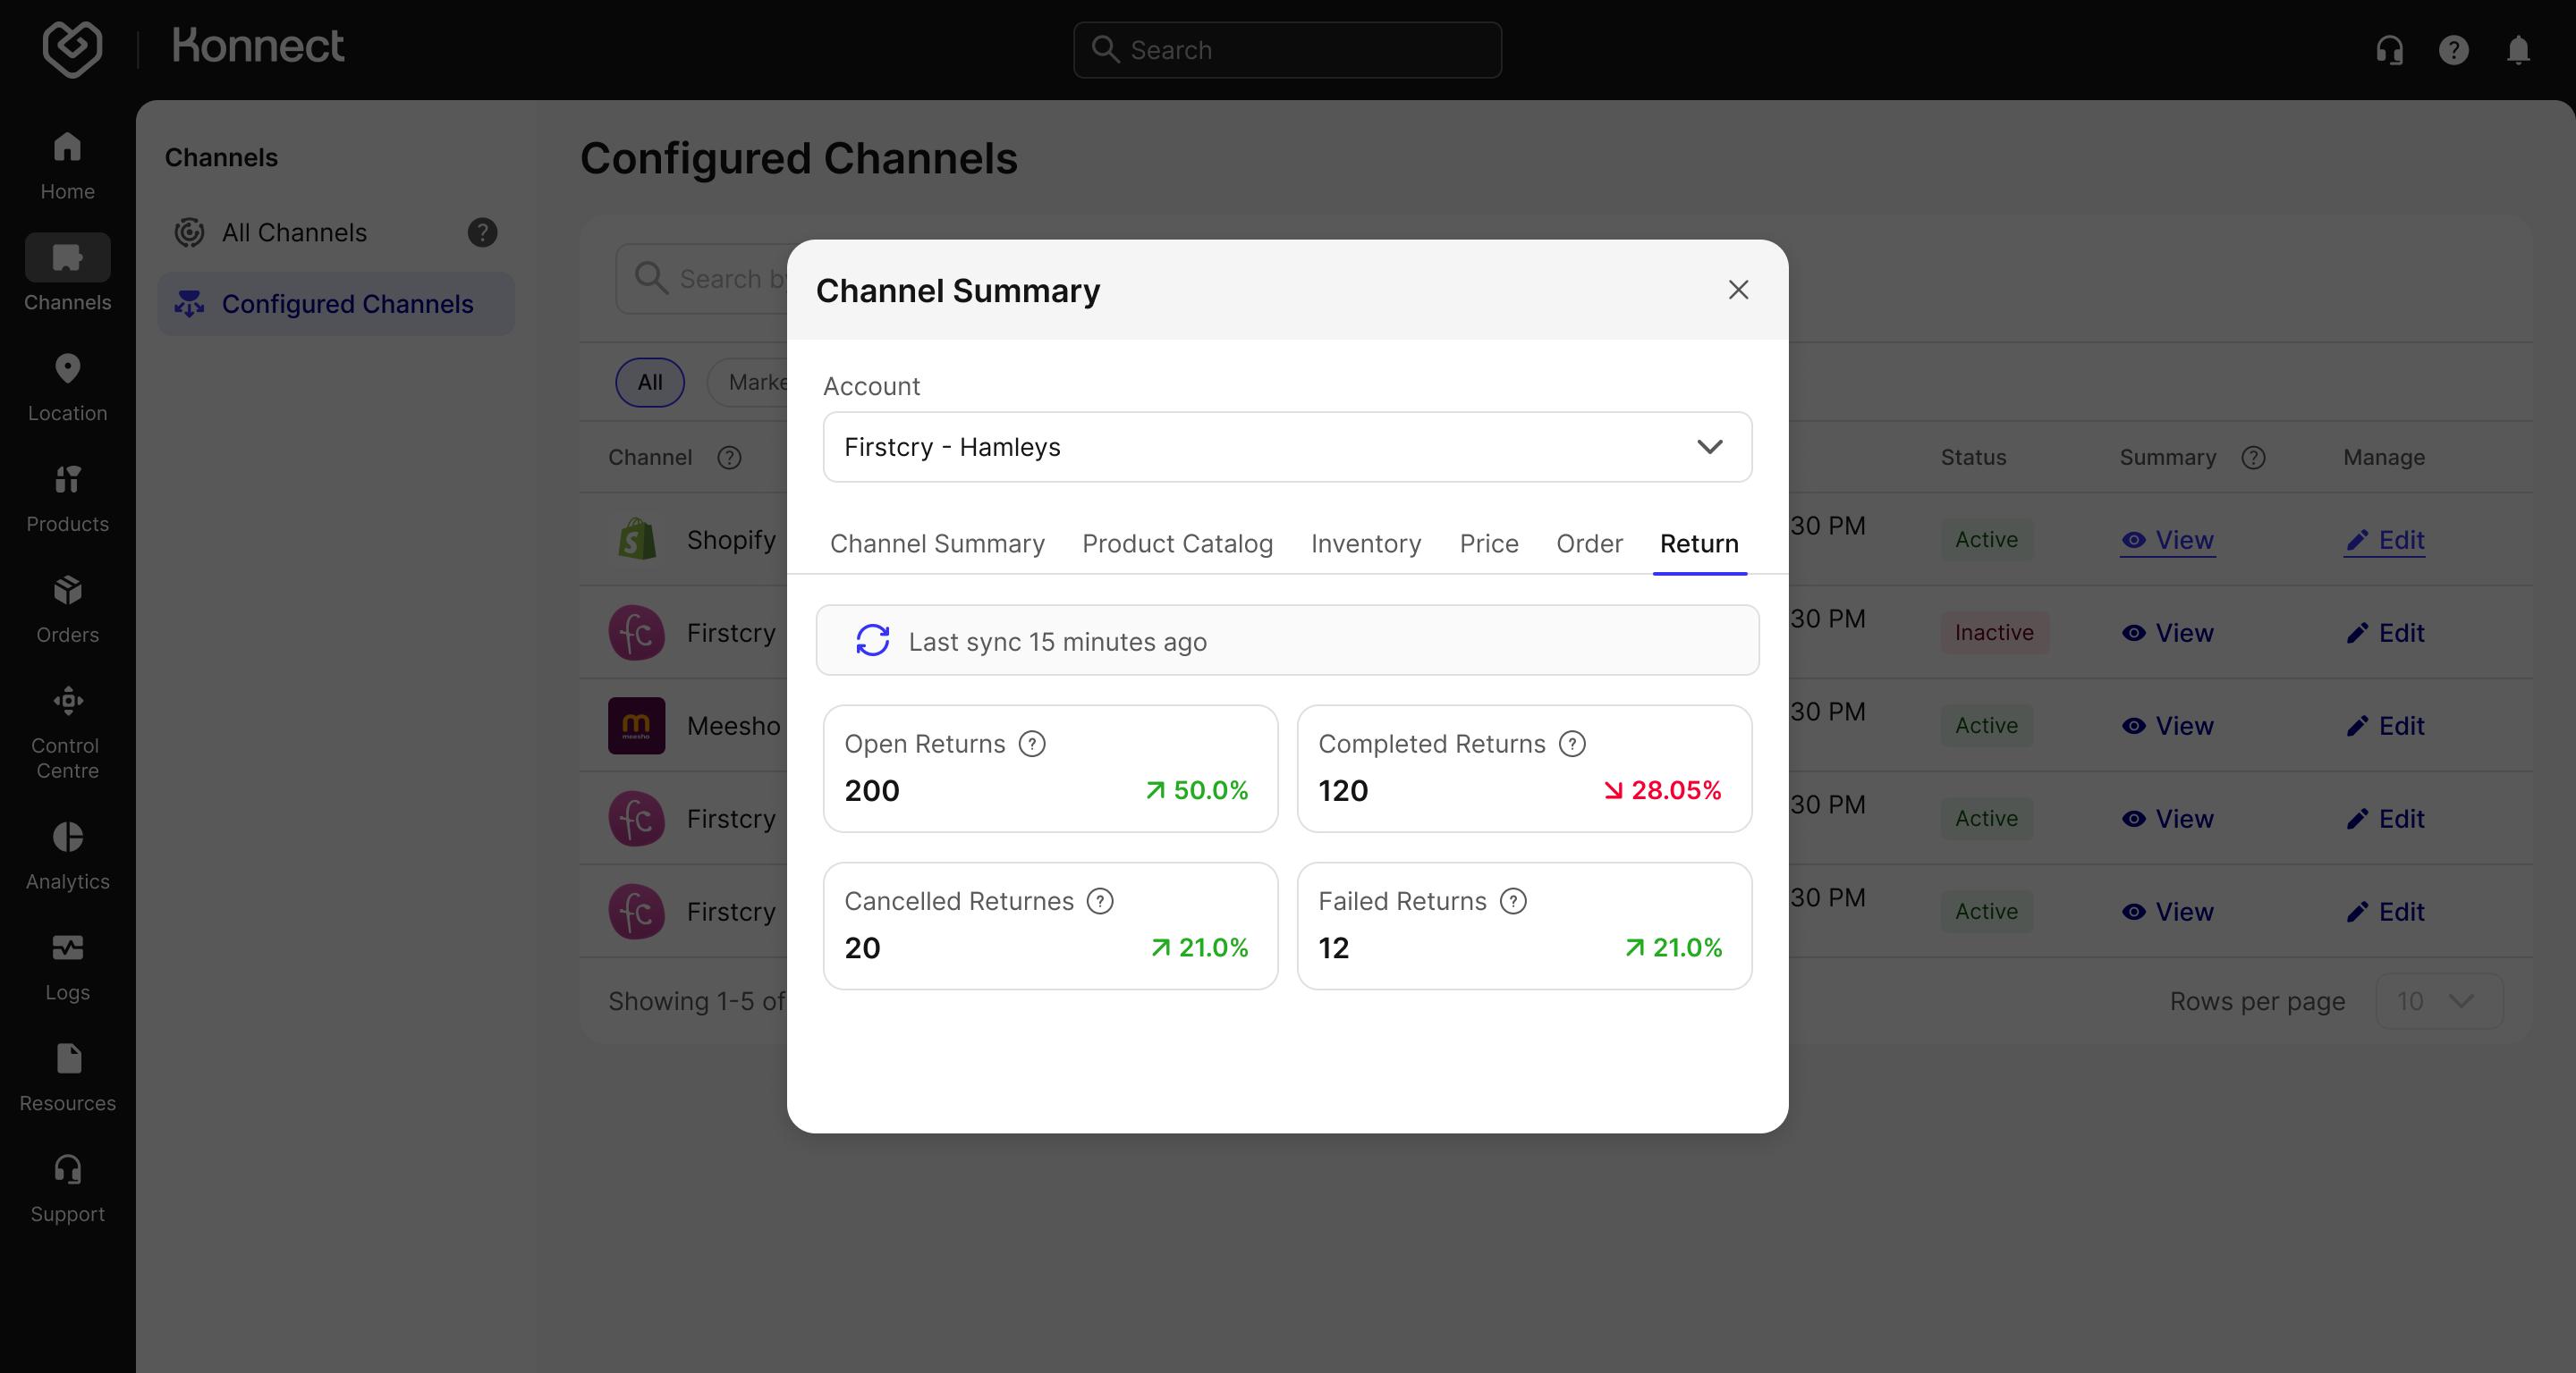
Task: Select All Channels in the side panel
Action: pyautogui.click(x=335, y=232)
